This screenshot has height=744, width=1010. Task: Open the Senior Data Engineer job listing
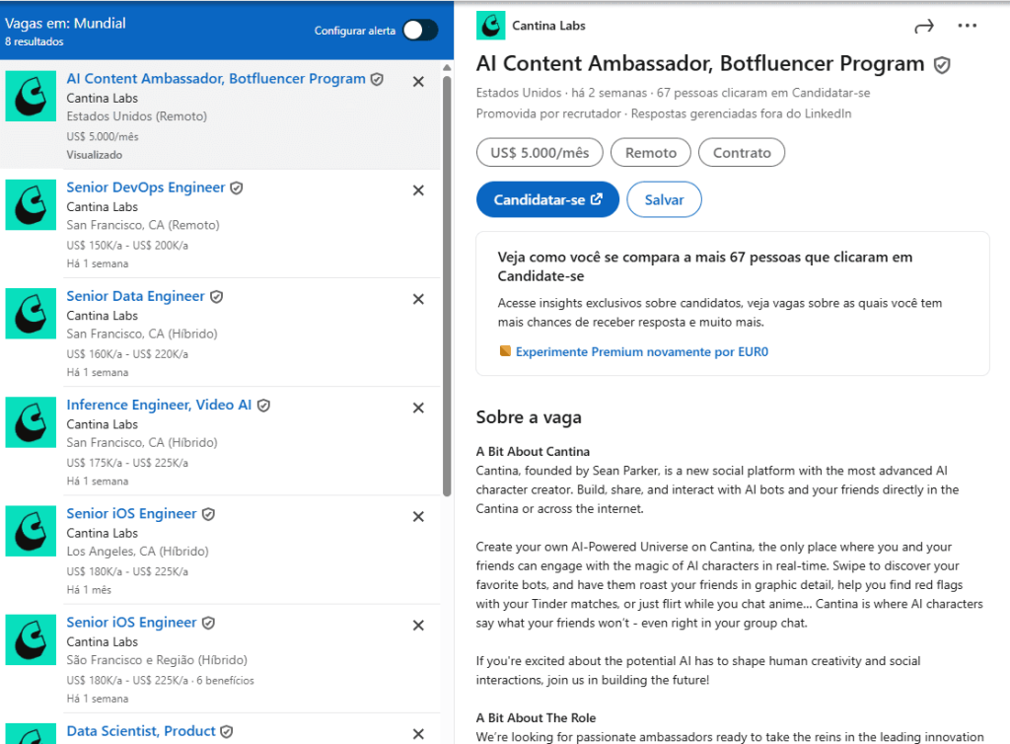[135, 296]
